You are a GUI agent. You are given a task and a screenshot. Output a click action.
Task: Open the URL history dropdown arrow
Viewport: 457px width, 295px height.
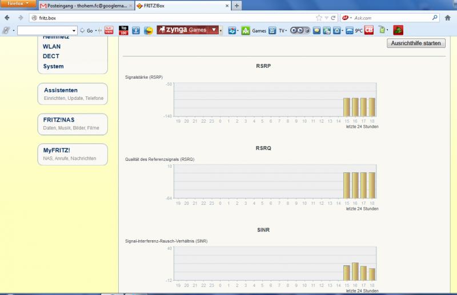(326, 18)
